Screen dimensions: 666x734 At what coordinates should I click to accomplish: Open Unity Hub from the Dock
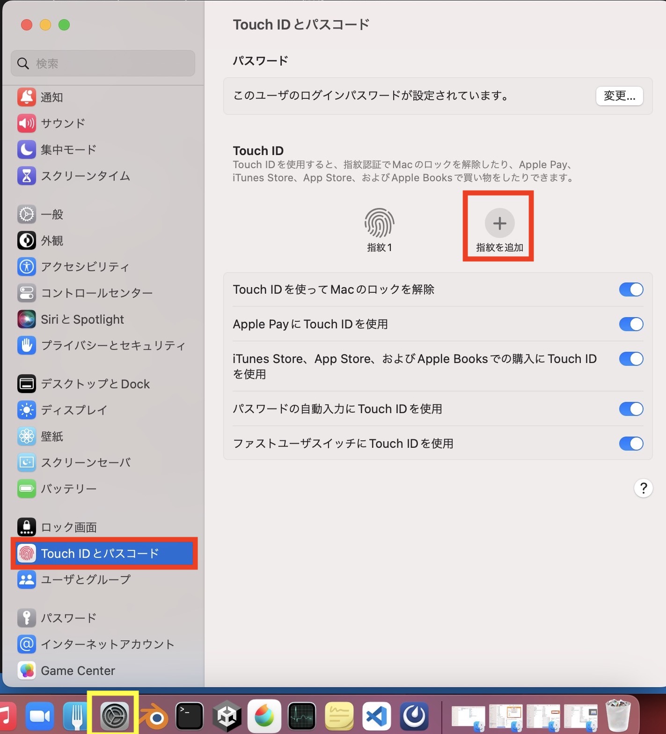(227, 716)
